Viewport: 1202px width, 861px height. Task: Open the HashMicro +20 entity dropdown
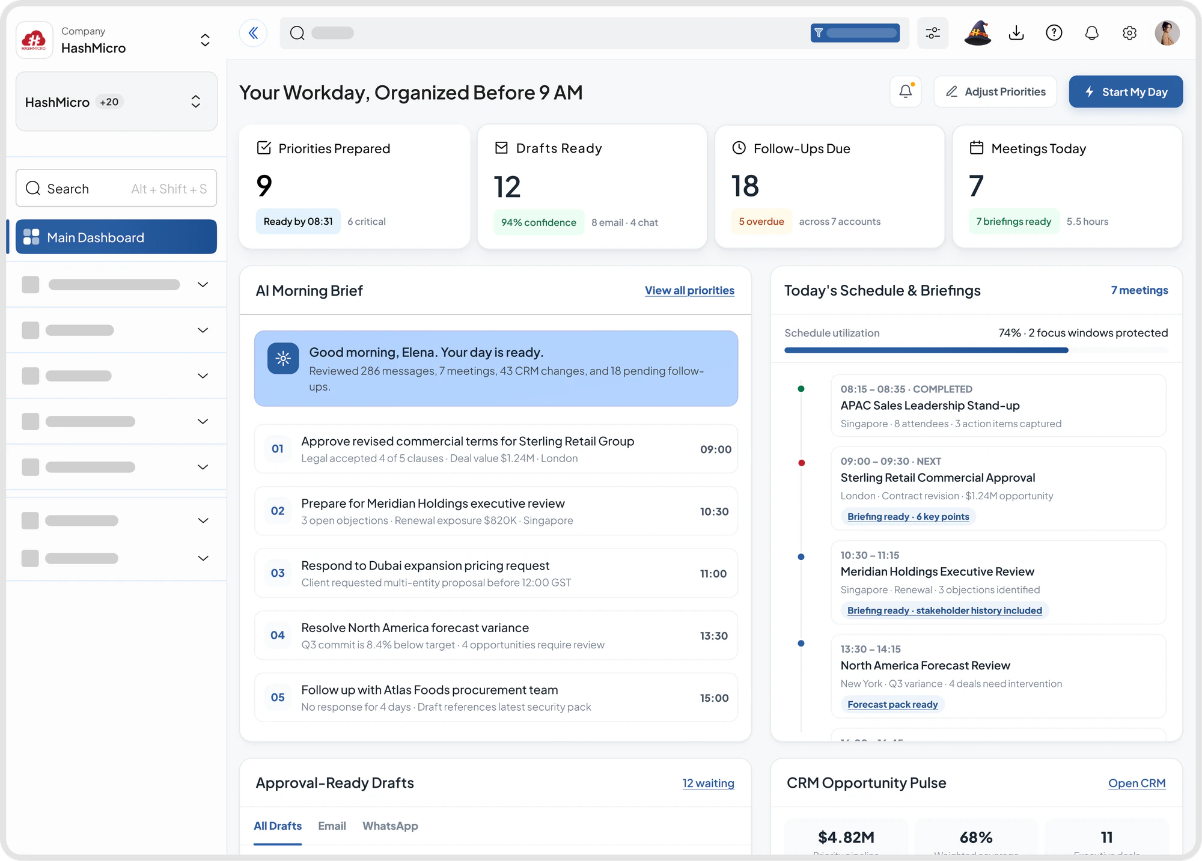tap(117, 102)
